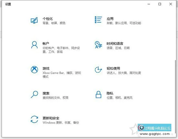Image resolution: width=178 pixels, height=139 pixels.
Task: Open the 时间和语言 heading
Action: [115, 44]
